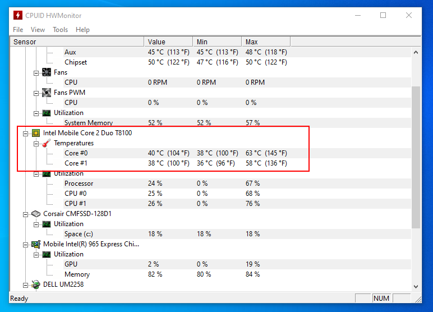Screen dimensions: 433x312
Task: Click the System Memory Utilization graph icon
Action: click(x=47, y=113)
